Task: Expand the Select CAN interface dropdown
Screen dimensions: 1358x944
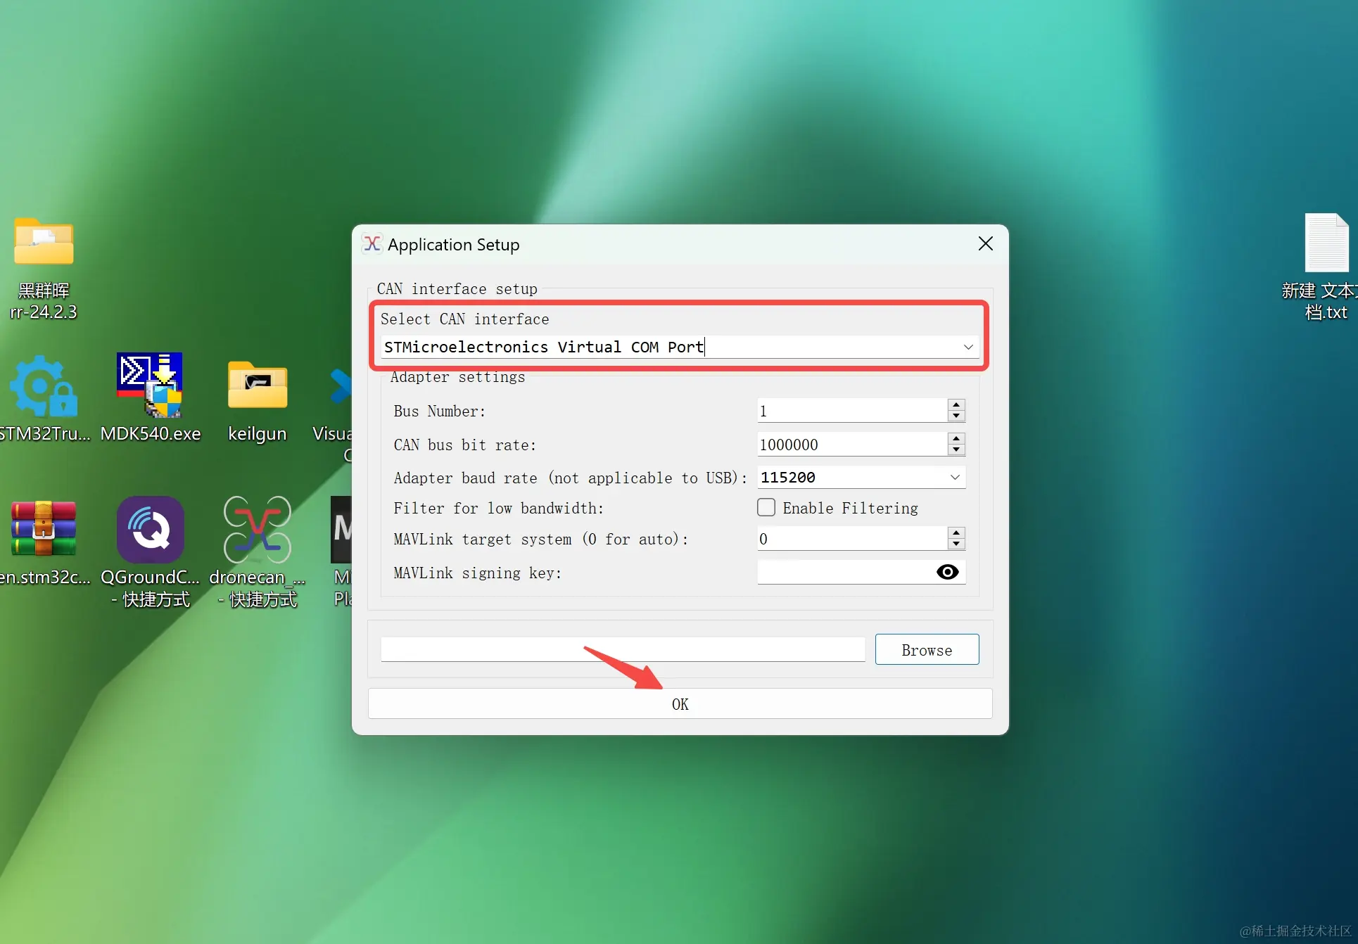Action: click(x=968, y=347)
